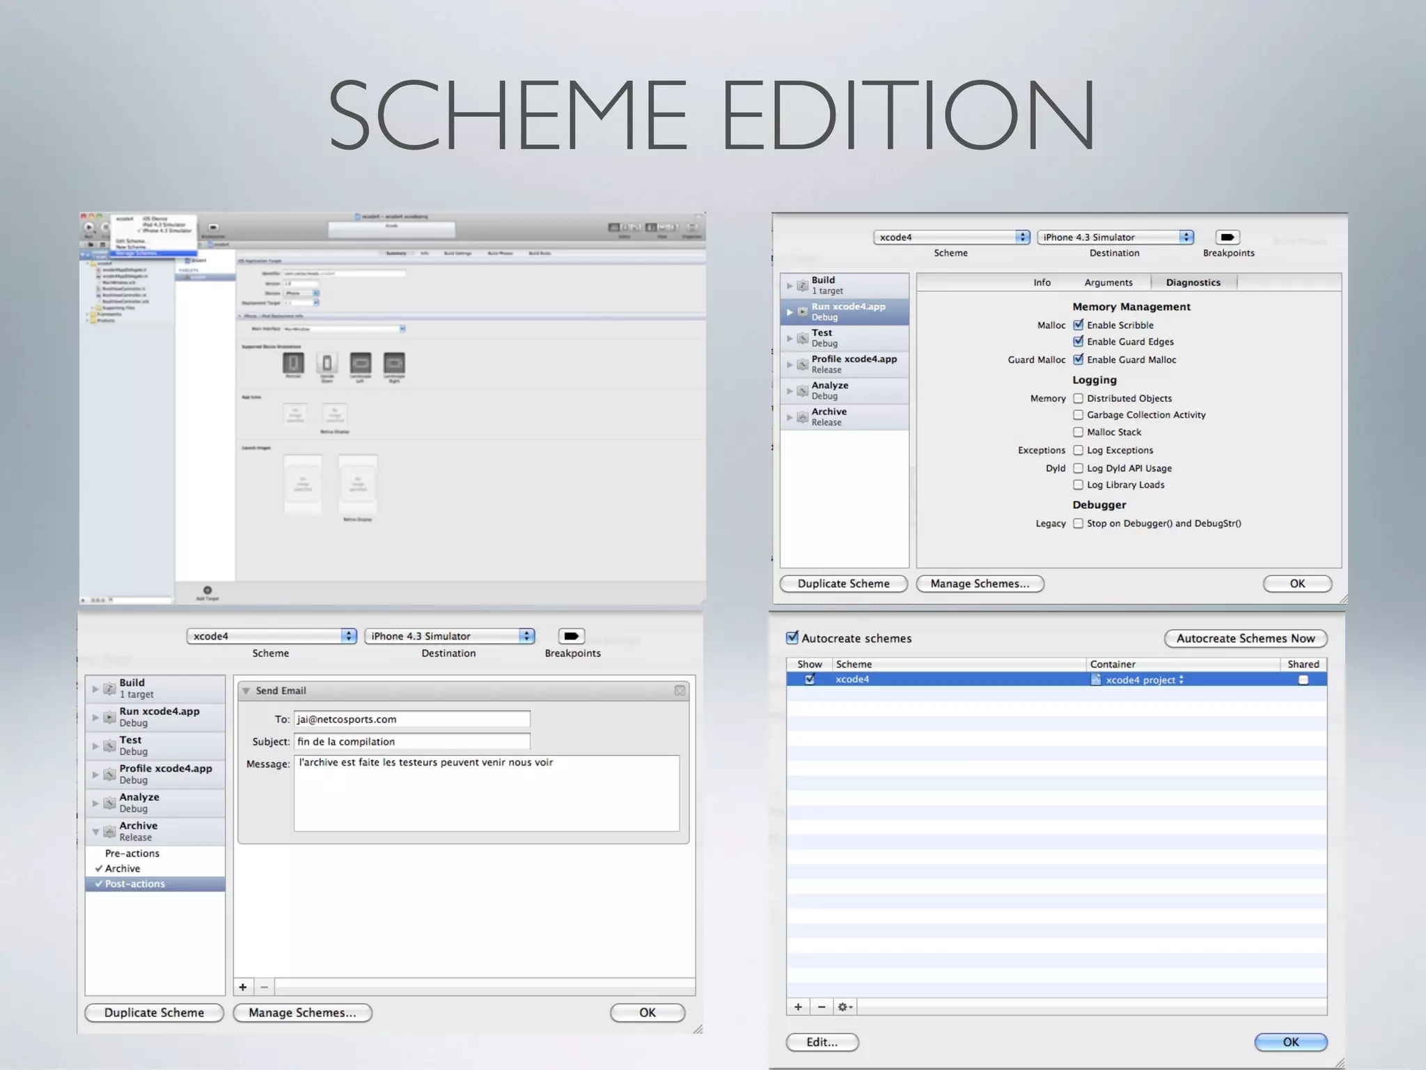Click Edit... in Manage Schemes sheet
The width and height of the screenshot is (1426, 1070).
pyautogui.click(x=822, y=1042)
